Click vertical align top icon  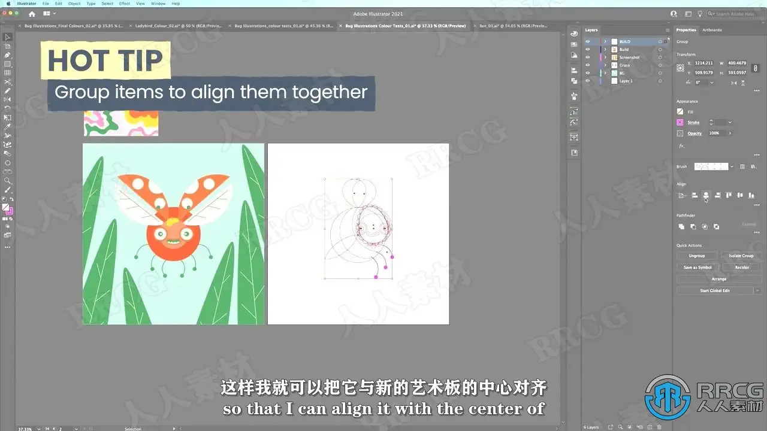(x=729, y=195)
